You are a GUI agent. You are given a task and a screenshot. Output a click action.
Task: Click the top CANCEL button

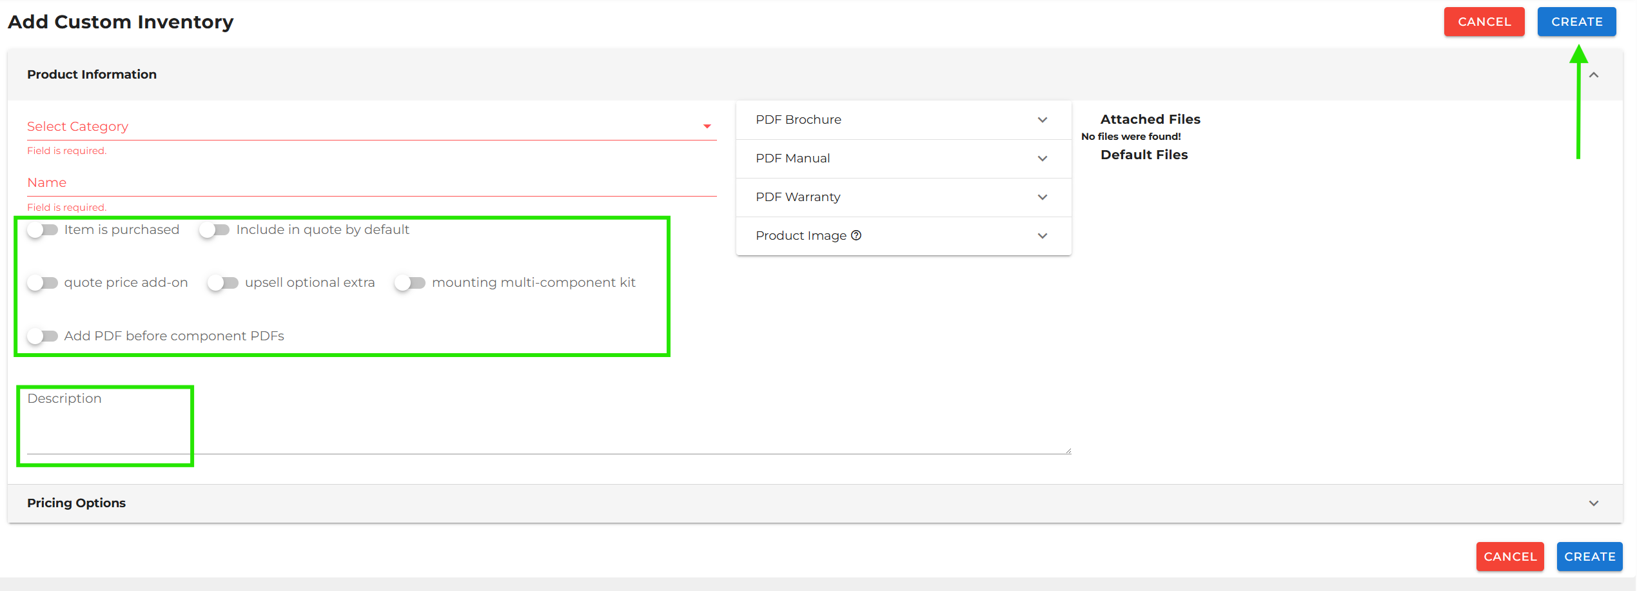coord(1484,22)
